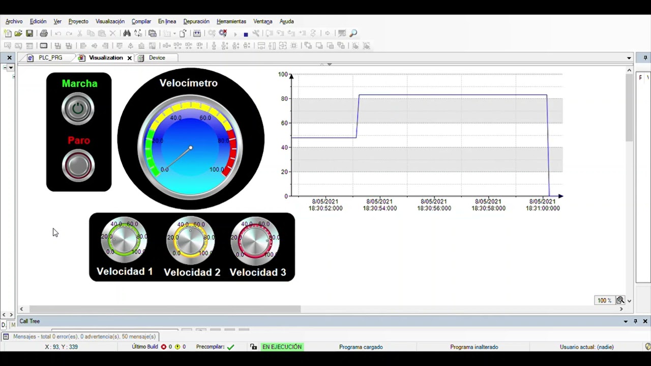Toggle the pin on the Call Tree panel
Viewport: 651px width, 366px height.
point(635,321)
